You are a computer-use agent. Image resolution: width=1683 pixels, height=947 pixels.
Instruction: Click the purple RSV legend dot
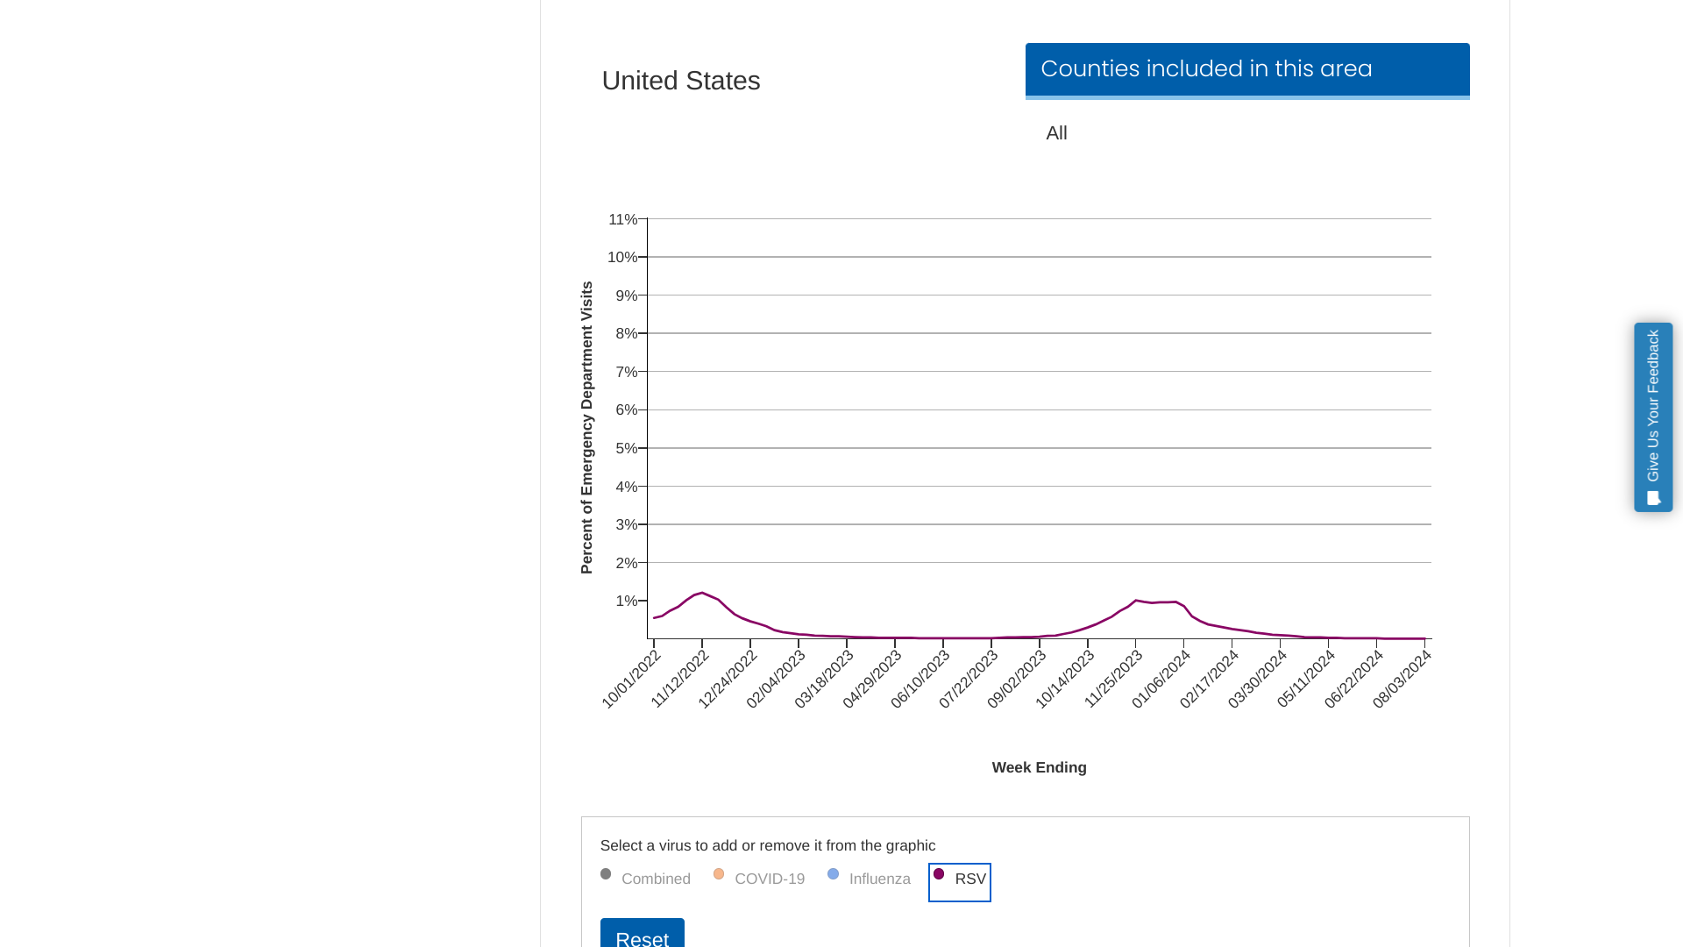[x=939, y=873]
